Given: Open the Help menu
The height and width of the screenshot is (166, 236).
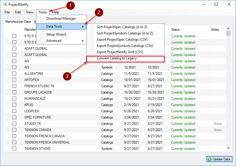Looking at the screenshot, I should click(x=56, y=12).
